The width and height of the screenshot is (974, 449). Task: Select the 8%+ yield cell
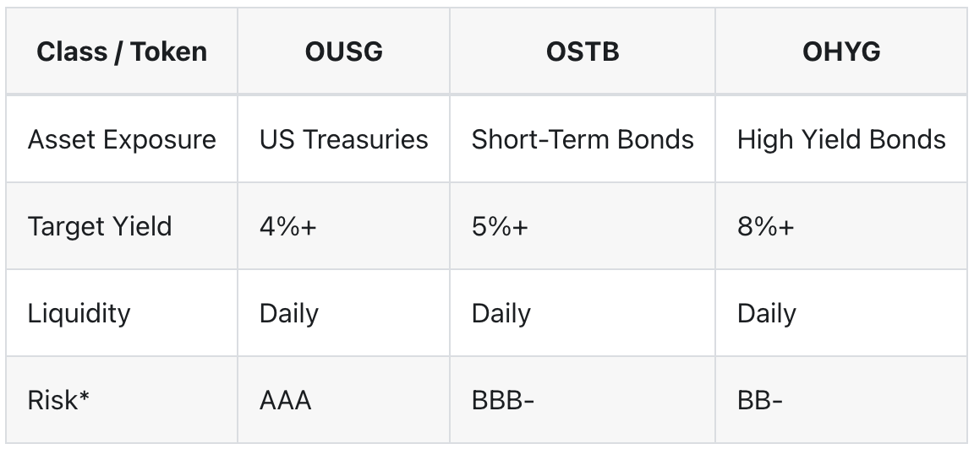pyautogui.click(x=841, y=225)
